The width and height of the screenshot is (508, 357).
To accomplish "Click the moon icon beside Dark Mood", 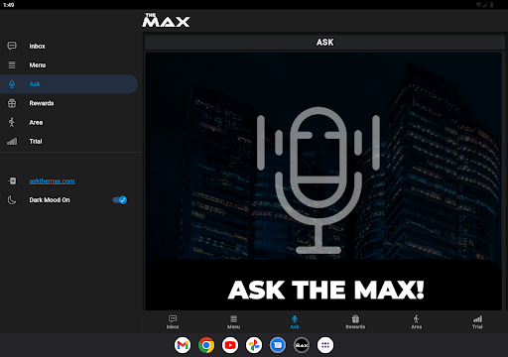I will [x=12, y=200].
